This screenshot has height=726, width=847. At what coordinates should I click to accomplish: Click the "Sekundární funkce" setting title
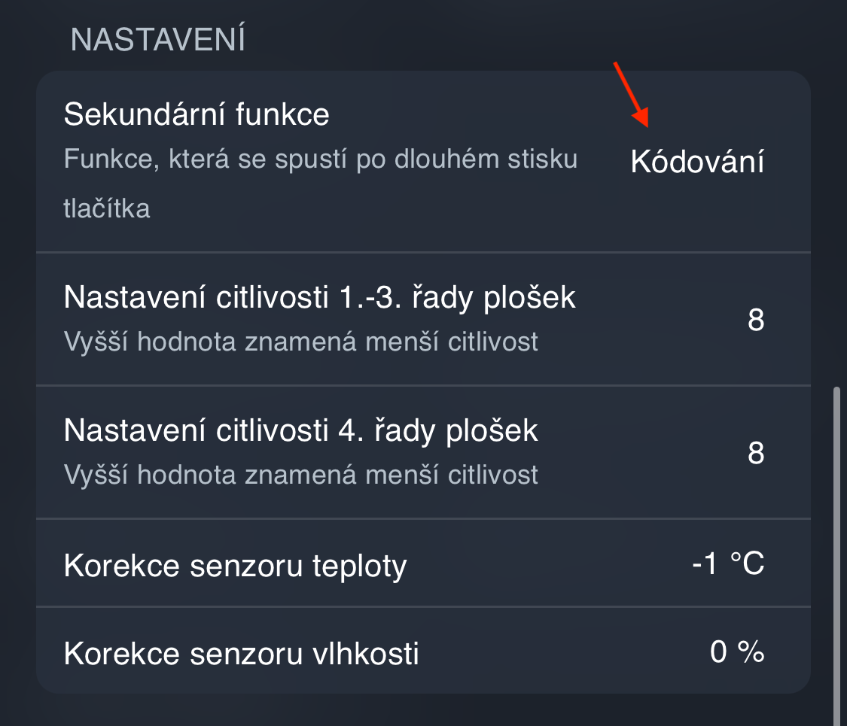coord(197,115)
